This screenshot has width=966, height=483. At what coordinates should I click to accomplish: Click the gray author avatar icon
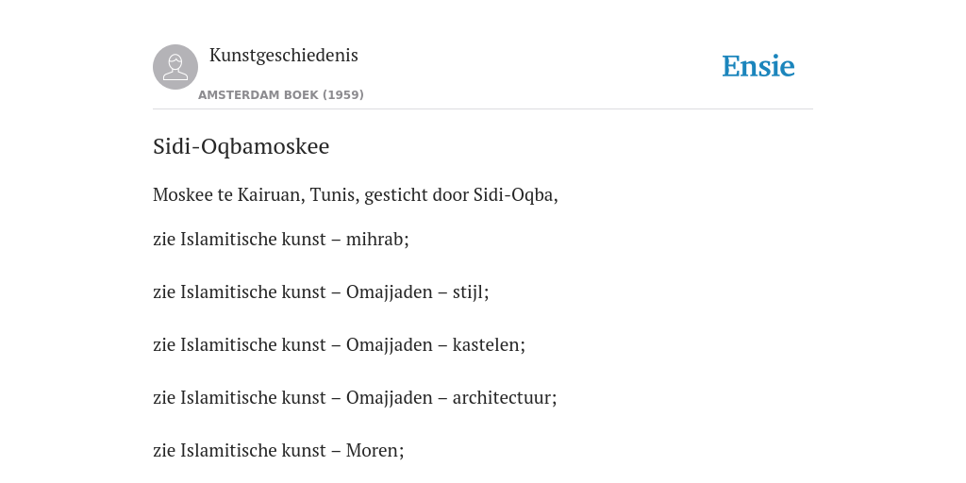coord(175,67)
